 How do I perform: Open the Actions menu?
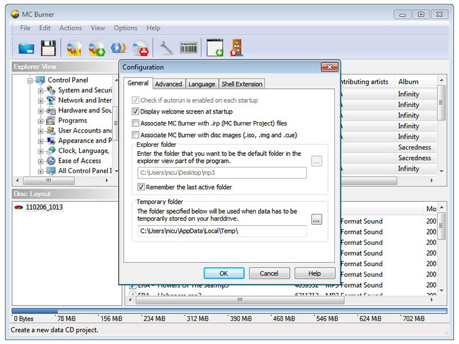[x=71, y=28]
